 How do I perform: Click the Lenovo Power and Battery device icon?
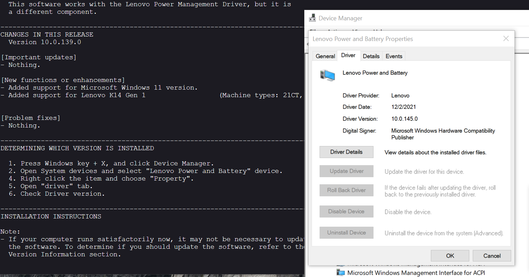point(327,75)
